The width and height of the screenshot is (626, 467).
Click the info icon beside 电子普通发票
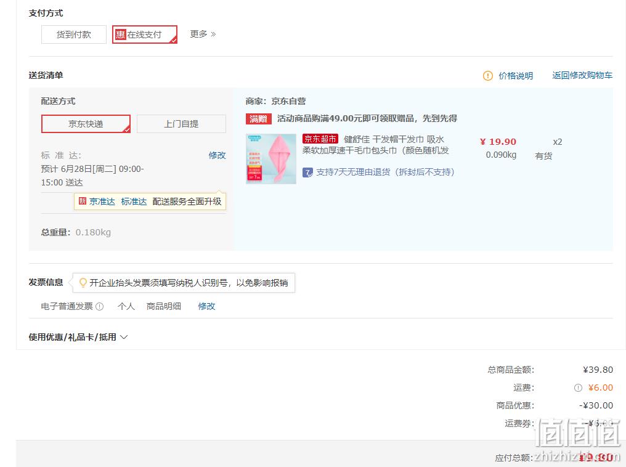100,307
